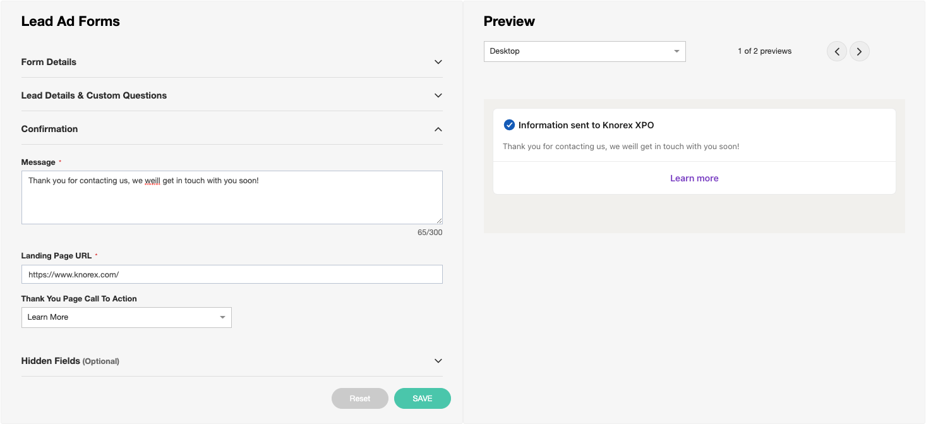Open the Lead Details & Custom Questions heading
Image resolution: width=926 pixels, height=424 pixels.
(x=94, y=95)
